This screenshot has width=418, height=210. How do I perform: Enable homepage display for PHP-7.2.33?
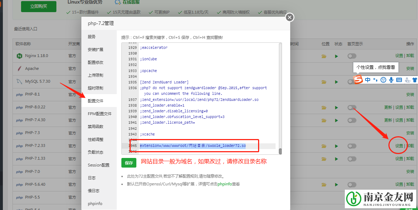point(352,146)
